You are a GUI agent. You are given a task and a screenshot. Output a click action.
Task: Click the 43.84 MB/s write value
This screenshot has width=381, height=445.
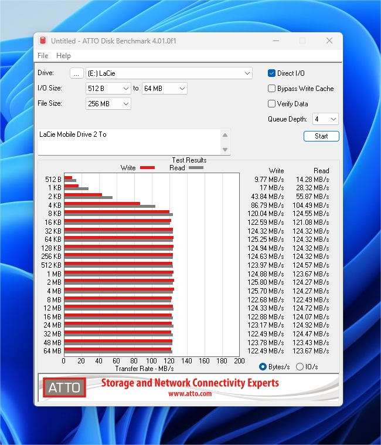click(x=267, y=197)
